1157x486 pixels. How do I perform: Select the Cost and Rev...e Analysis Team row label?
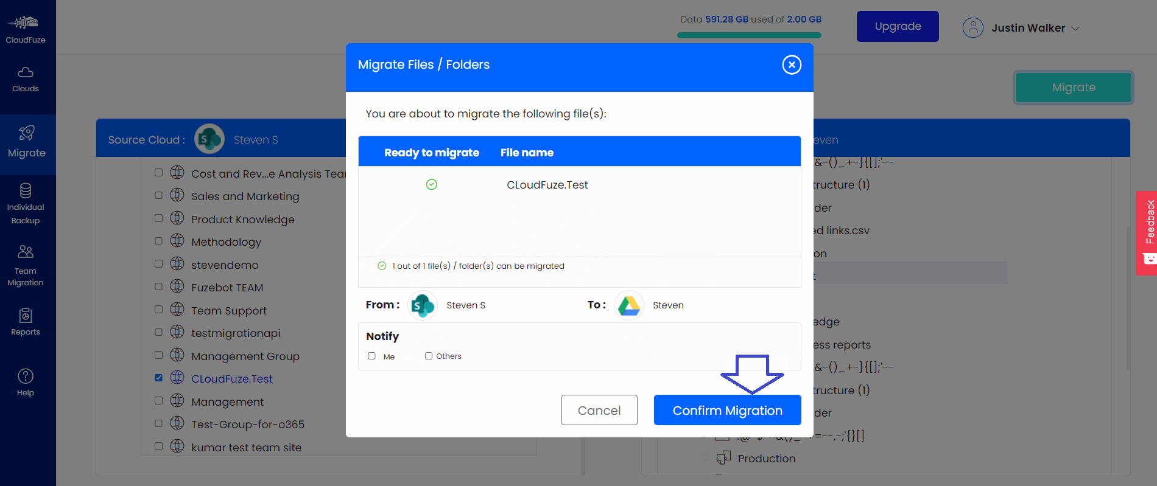coord(269,174)
